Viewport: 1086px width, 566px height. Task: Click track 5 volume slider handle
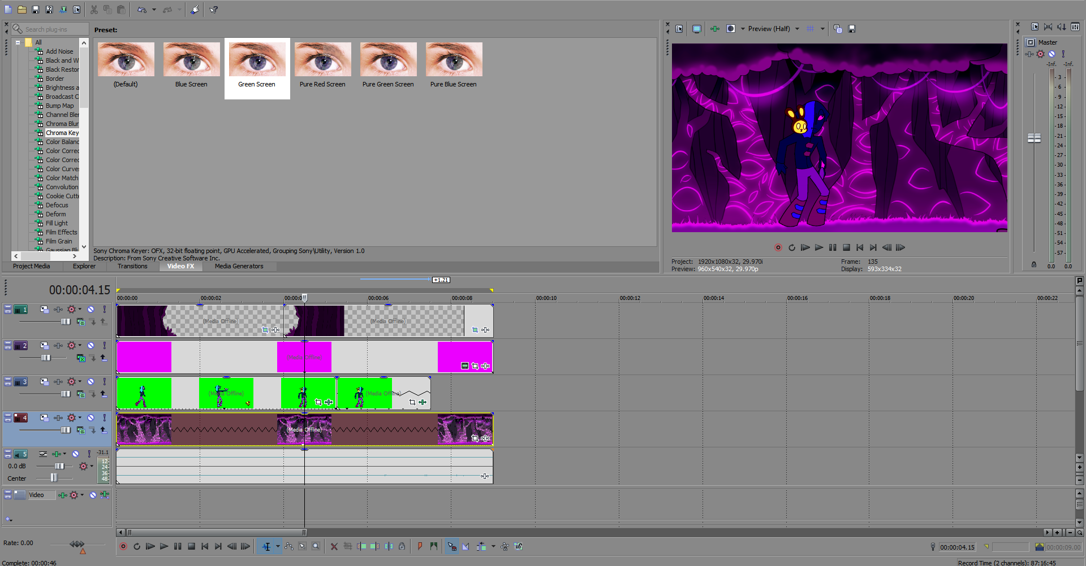pos(59,466)
